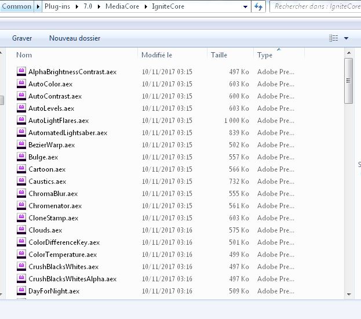Expand the Plug-ins breadcrumb arrow

click(77, 6)
